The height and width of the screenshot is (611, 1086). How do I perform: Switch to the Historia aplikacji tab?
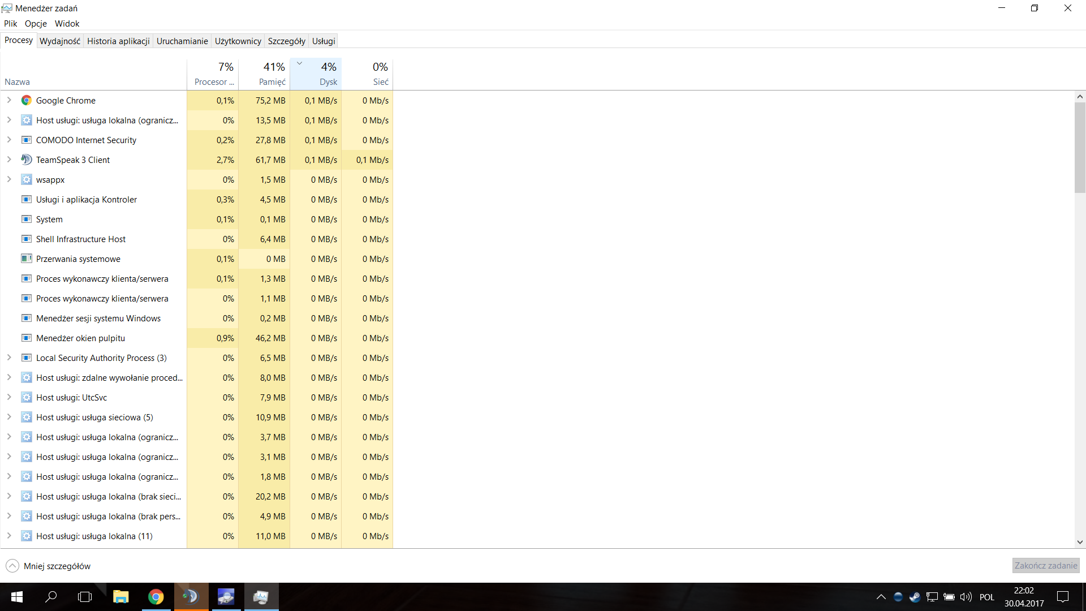point(118,41)
